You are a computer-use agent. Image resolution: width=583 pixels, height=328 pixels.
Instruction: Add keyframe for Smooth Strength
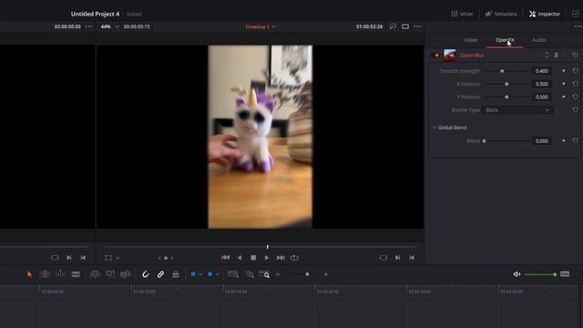(x=564, y=71)
